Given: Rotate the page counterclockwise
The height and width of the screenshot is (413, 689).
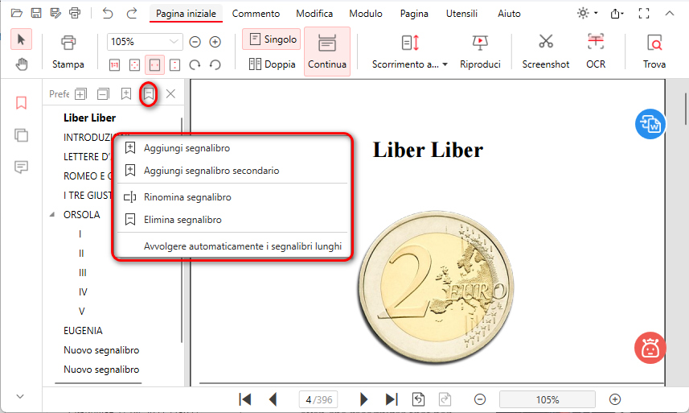Looking at the screenshot, I should pyautogui.click(x=215, y=65).
